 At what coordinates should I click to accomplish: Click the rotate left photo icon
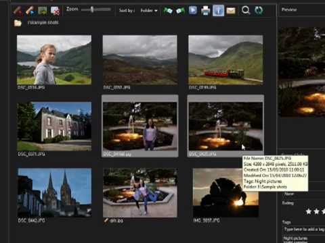[x=168, y=11]
